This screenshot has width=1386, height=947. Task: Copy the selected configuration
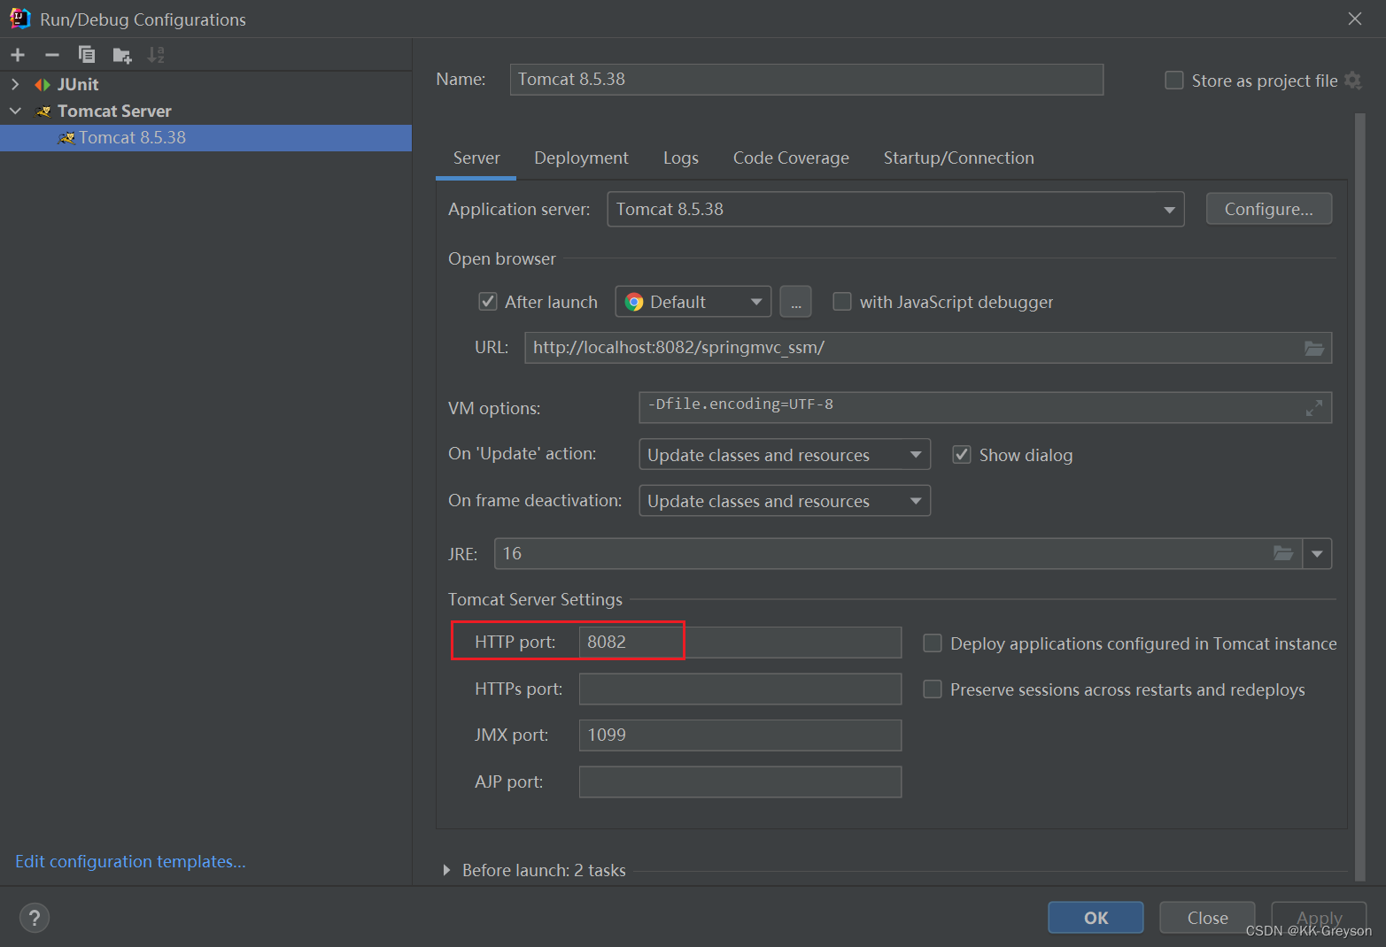click(87, 55)
